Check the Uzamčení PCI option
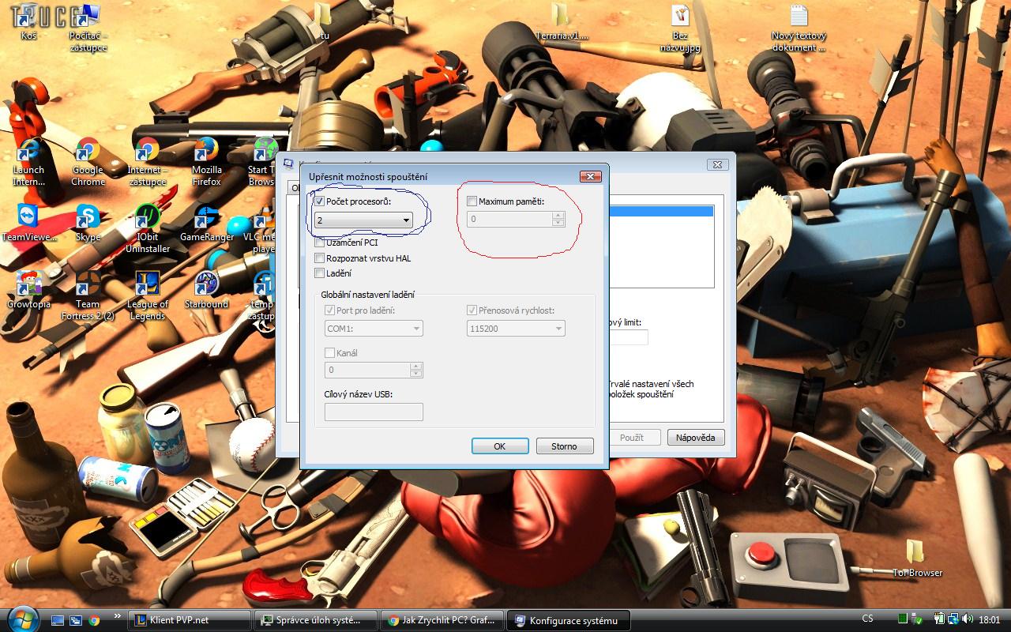 tap(319, 243)
